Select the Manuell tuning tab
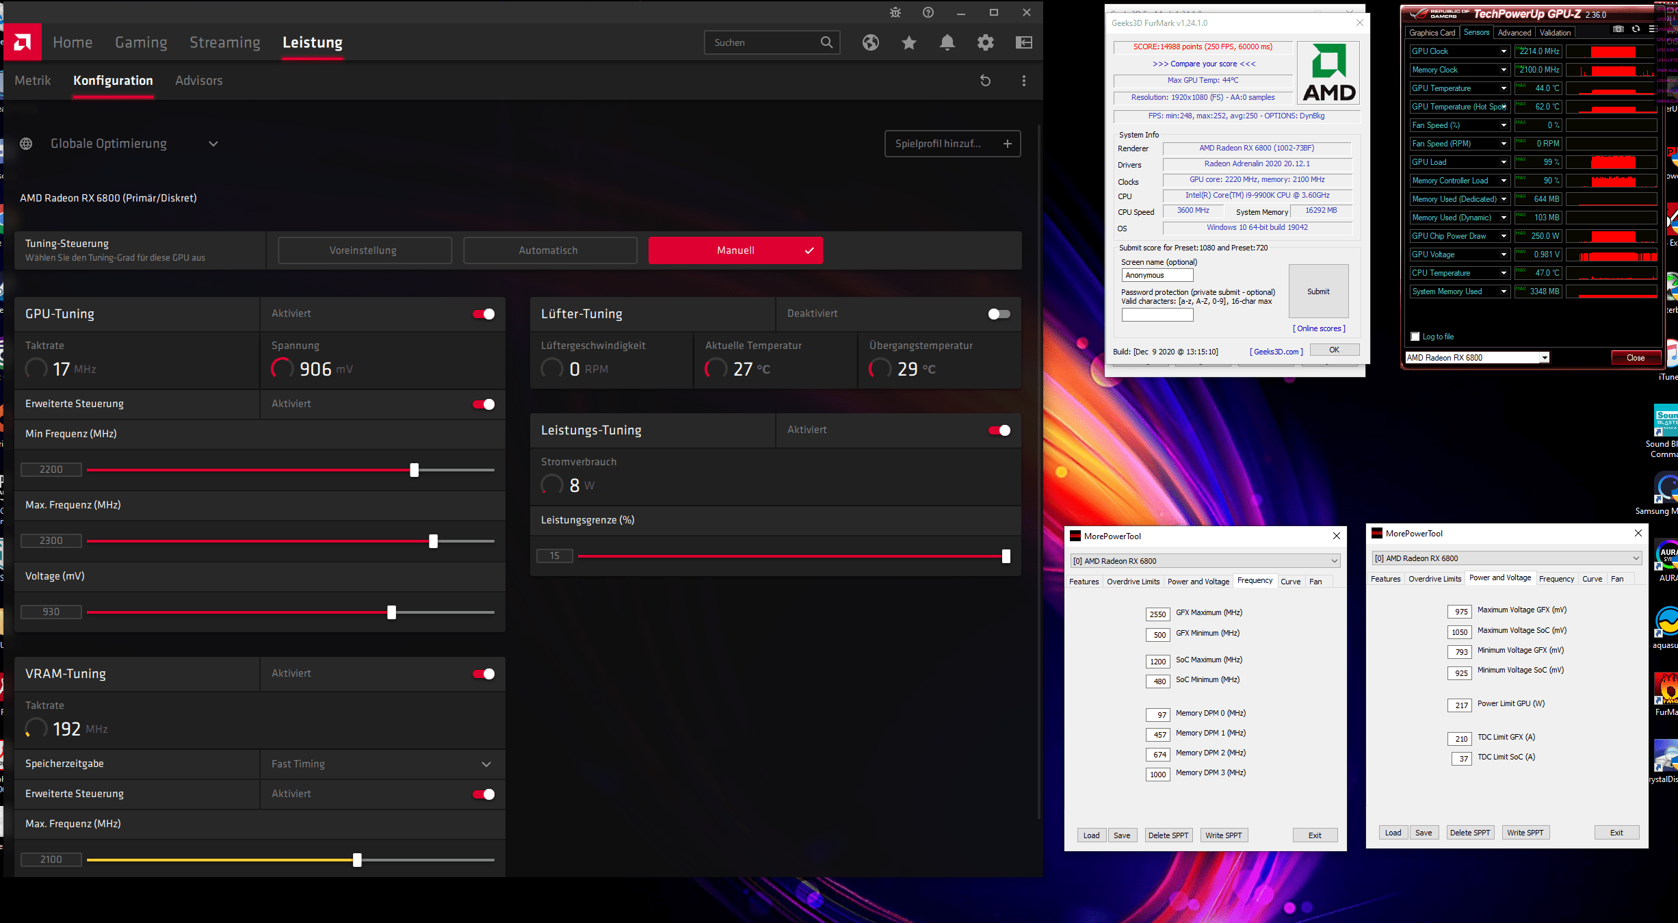The image size is (1678, 923). tap(735, 250)
